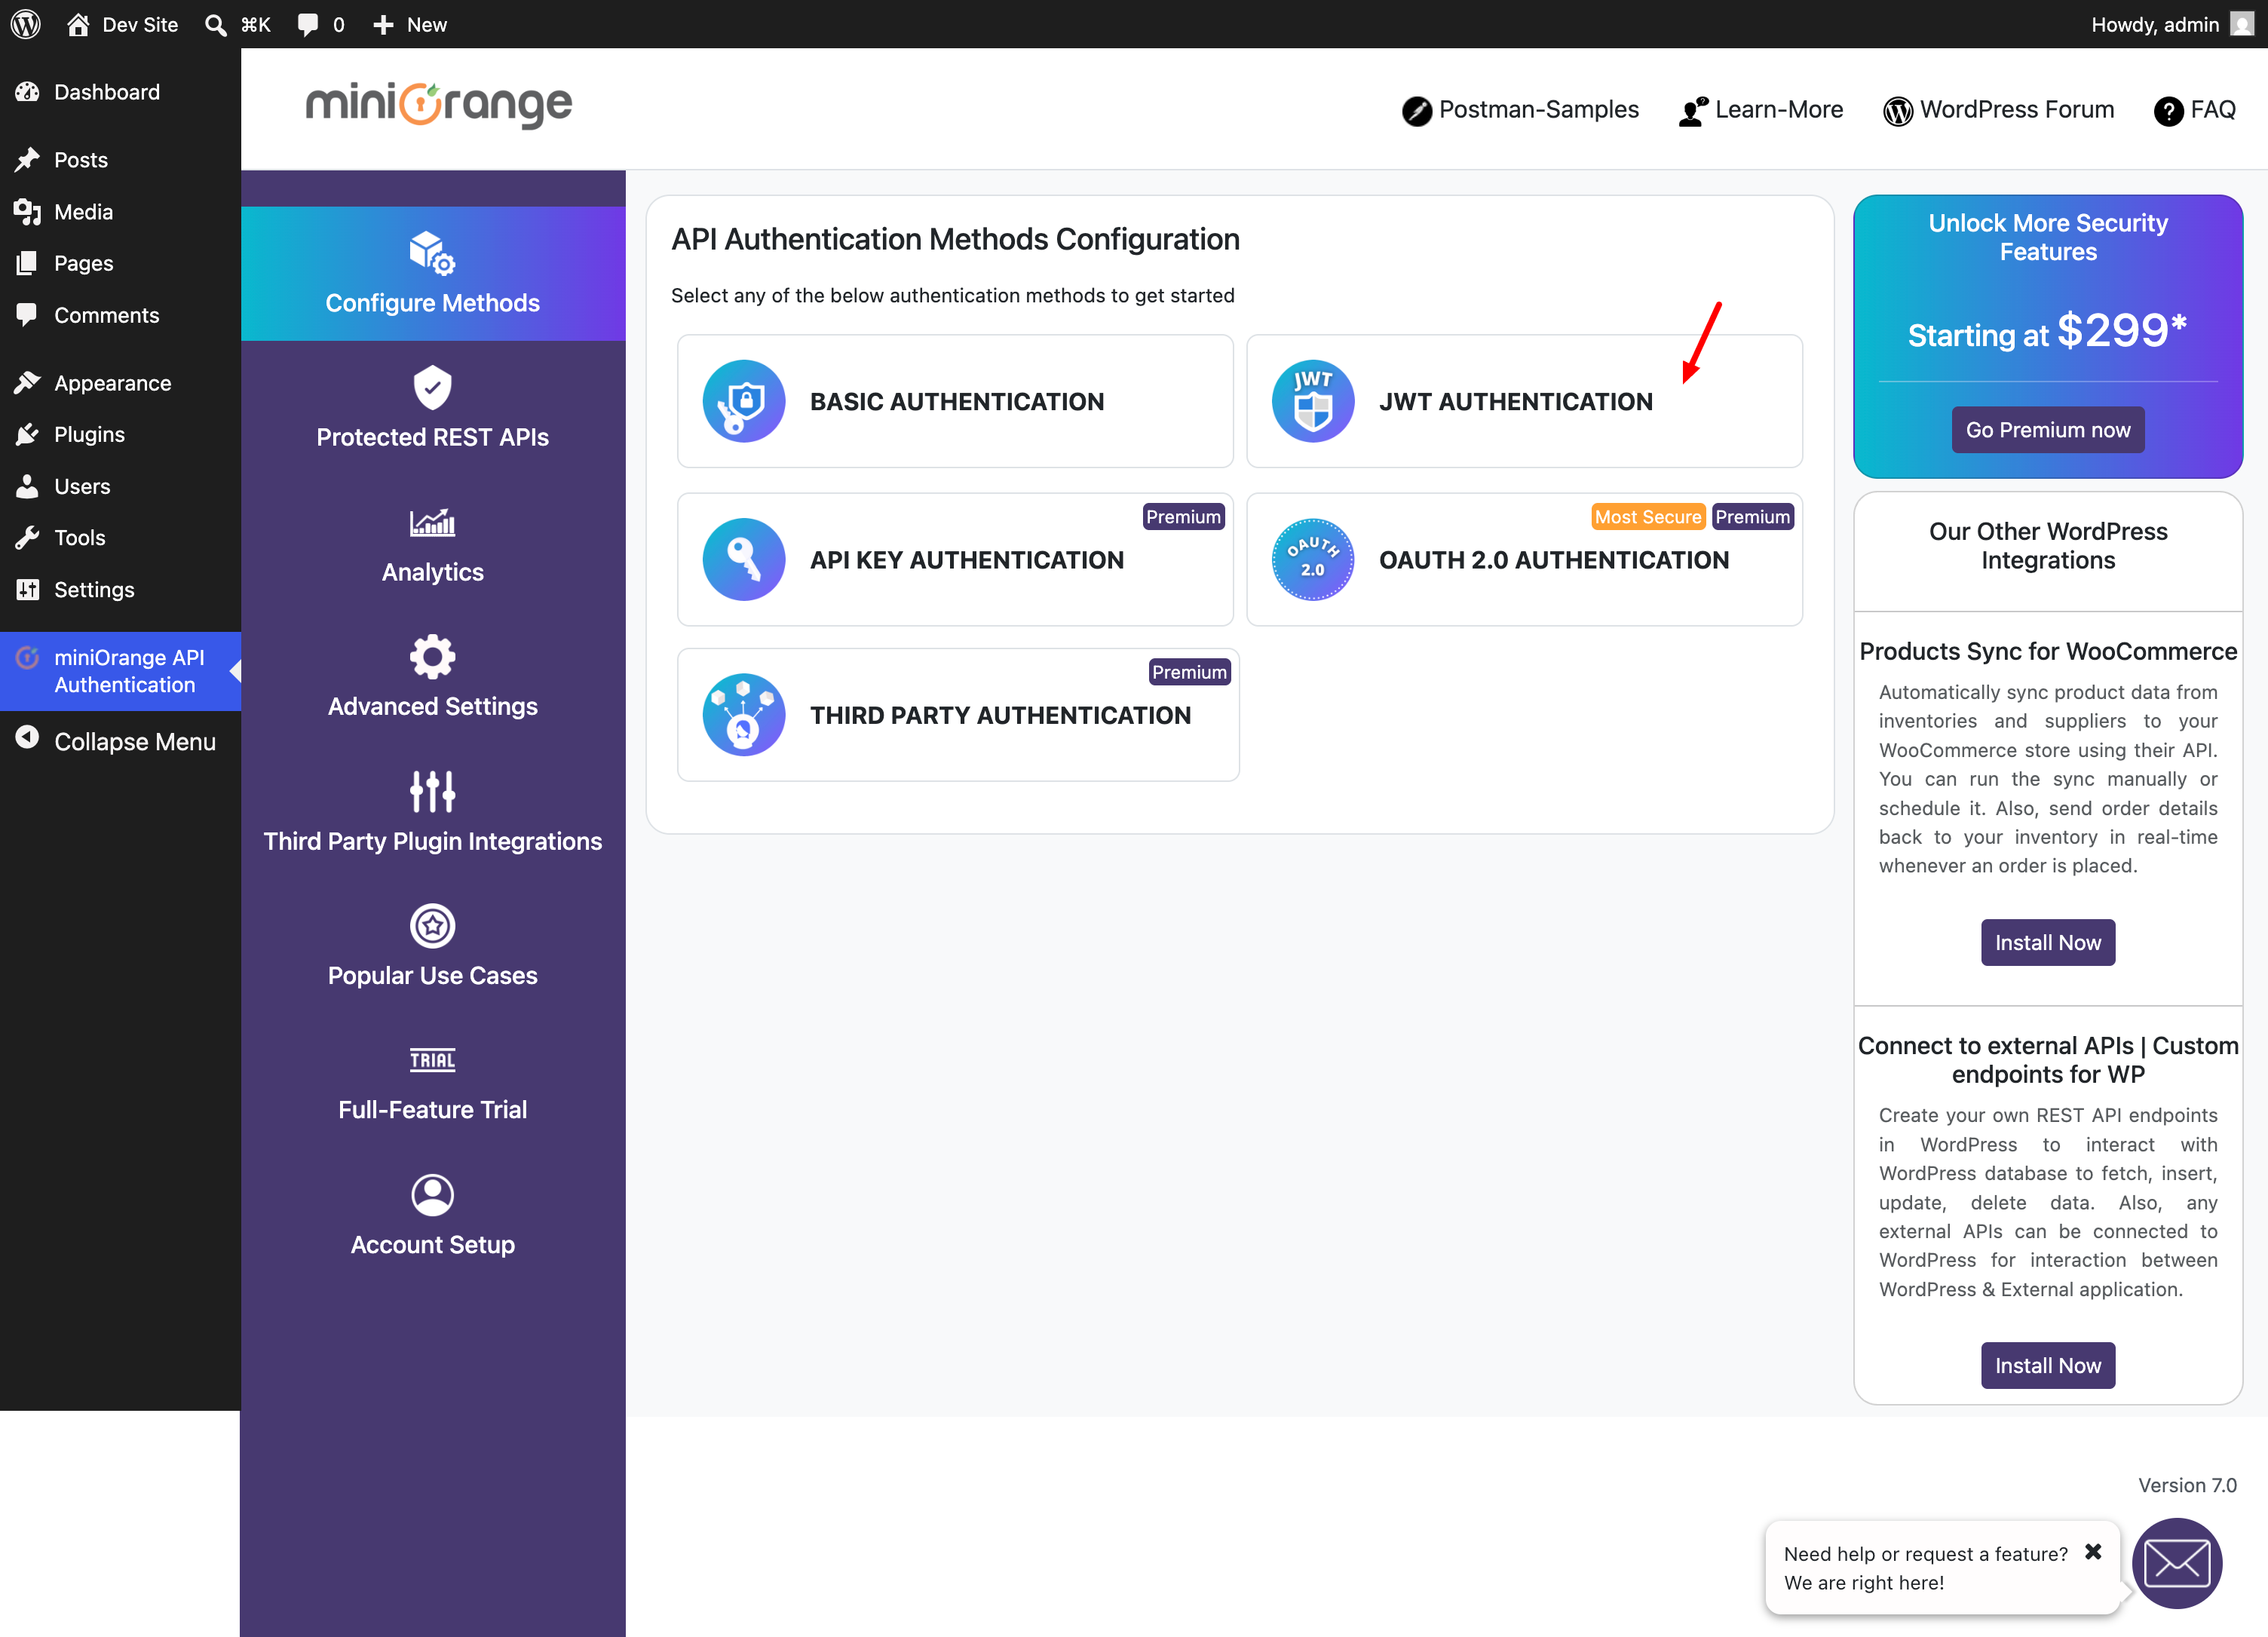Open Learn-More link
Image resolution: width=2268 pixels, height=1637 pixels.
1760,110
